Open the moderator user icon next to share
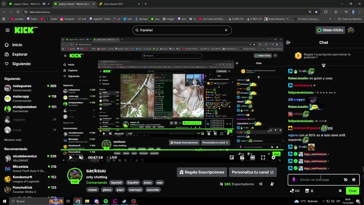Viewport: 364px width, 205px height. tap(272, 184)
